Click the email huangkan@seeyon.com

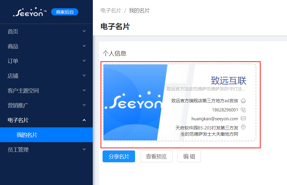(215, 119)
